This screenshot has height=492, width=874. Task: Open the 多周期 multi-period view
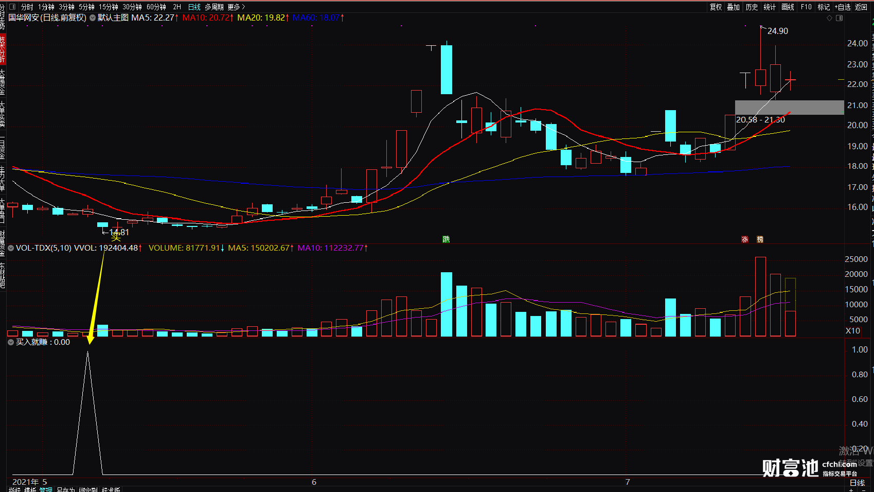tap(214, 7)
